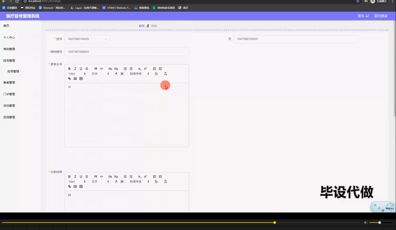
Task: Adjust the video volume slider
Action: click(381, 222)
